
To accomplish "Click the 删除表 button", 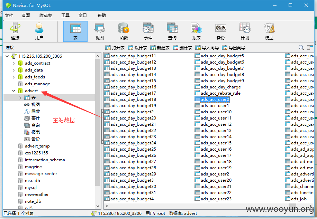I will [182, 48].
